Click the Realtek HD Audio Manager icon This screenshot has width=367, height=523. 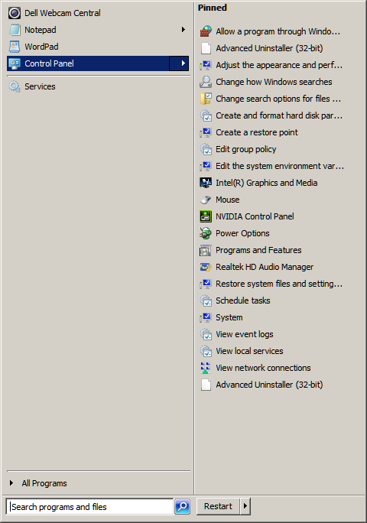pos(206,267)
